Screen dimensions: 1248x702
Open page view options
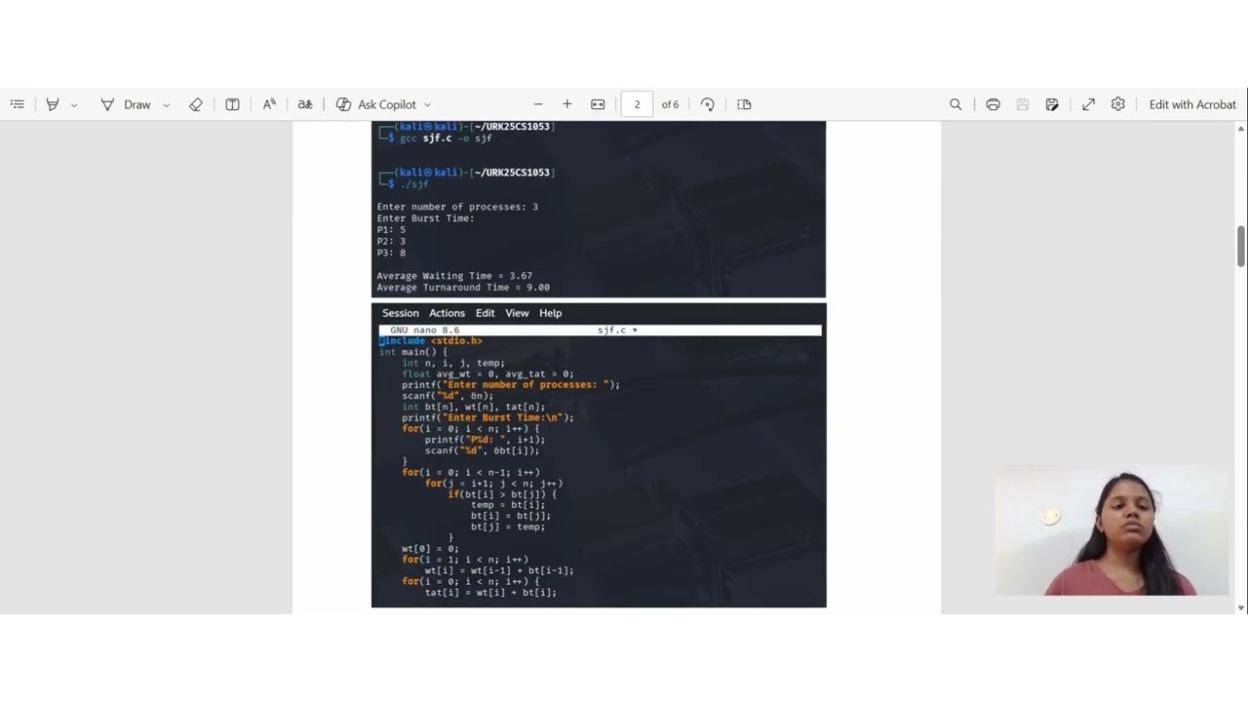pos(745,104)
